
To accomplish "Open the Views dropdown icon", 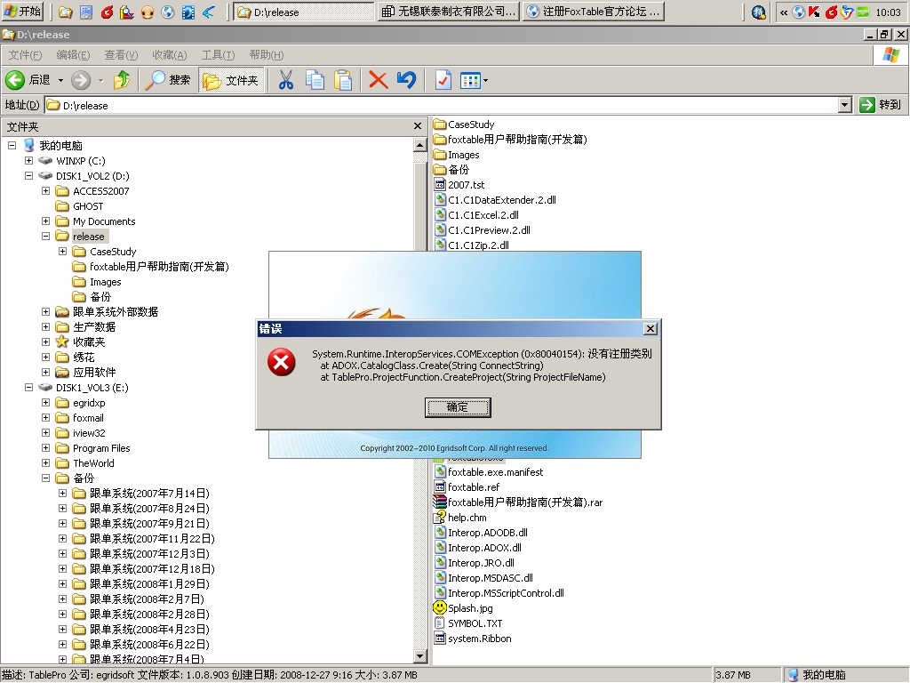I will click(x=474, y=80).
